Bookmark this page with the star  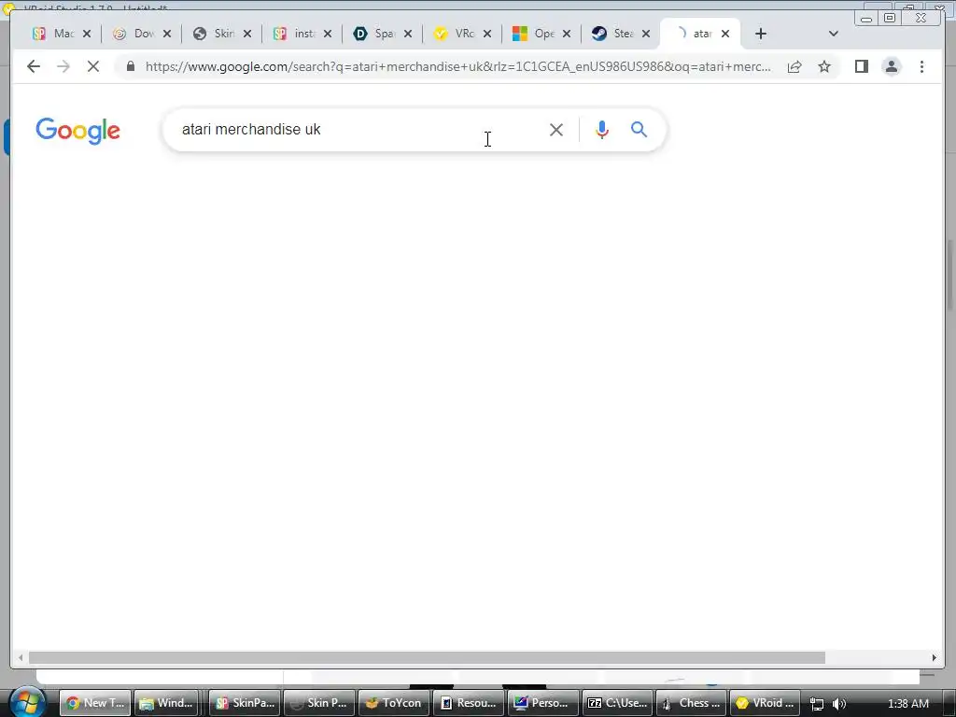824,66
